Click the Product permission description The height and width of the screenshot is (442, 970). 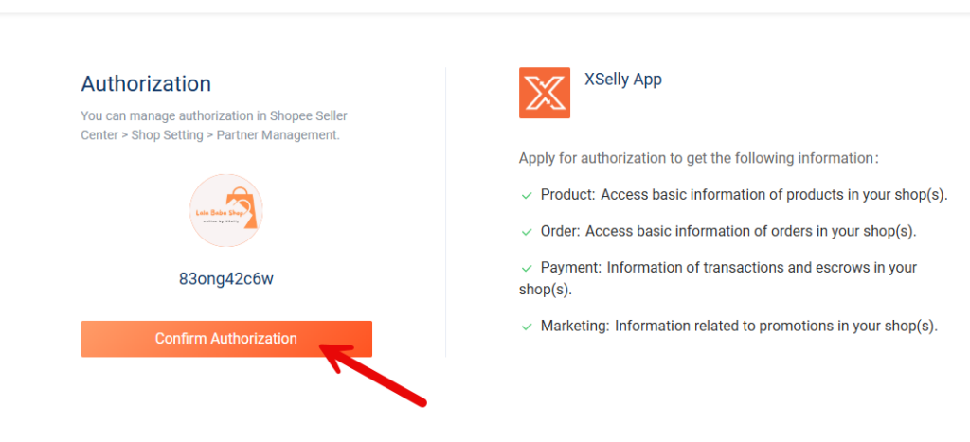745,195
